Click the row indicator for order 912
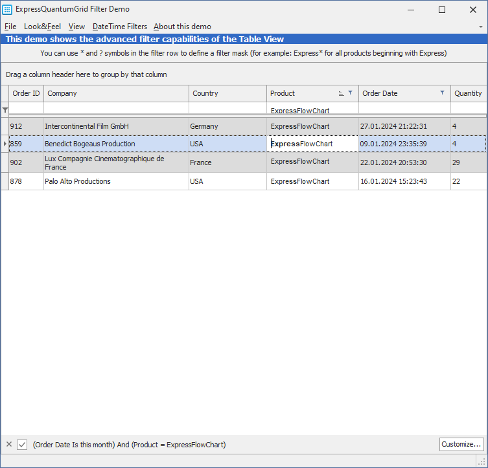Viewport: 488px width, 468px height. [5, 126]
